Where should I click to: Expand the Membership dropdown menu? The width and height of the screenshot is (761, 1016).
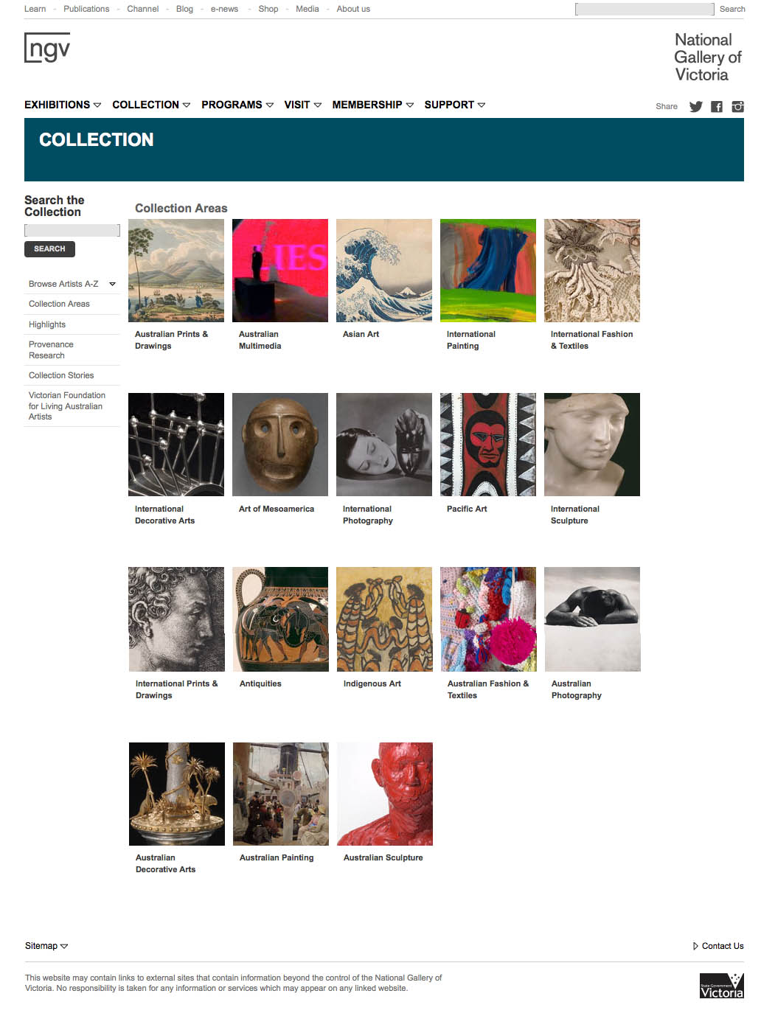click(372, 105)
